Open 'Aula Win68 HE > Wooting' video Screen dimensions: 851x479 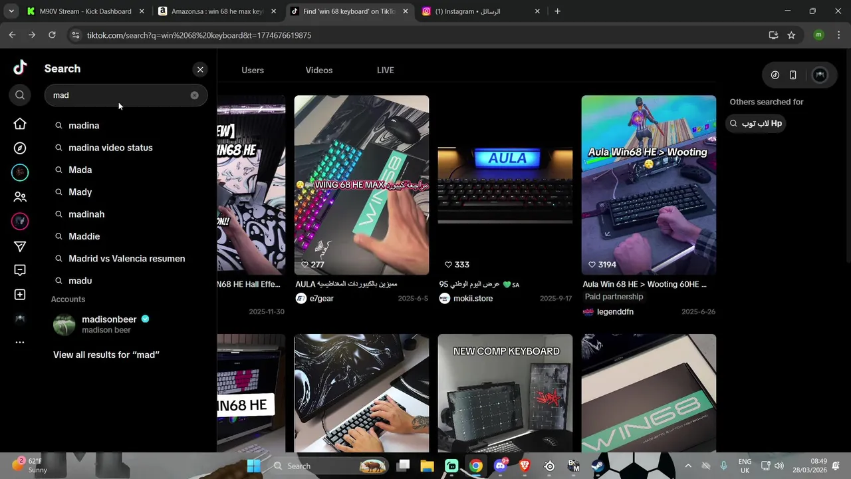(649, 185)
